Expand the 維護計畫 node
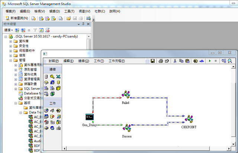 [x=16, y=84]
